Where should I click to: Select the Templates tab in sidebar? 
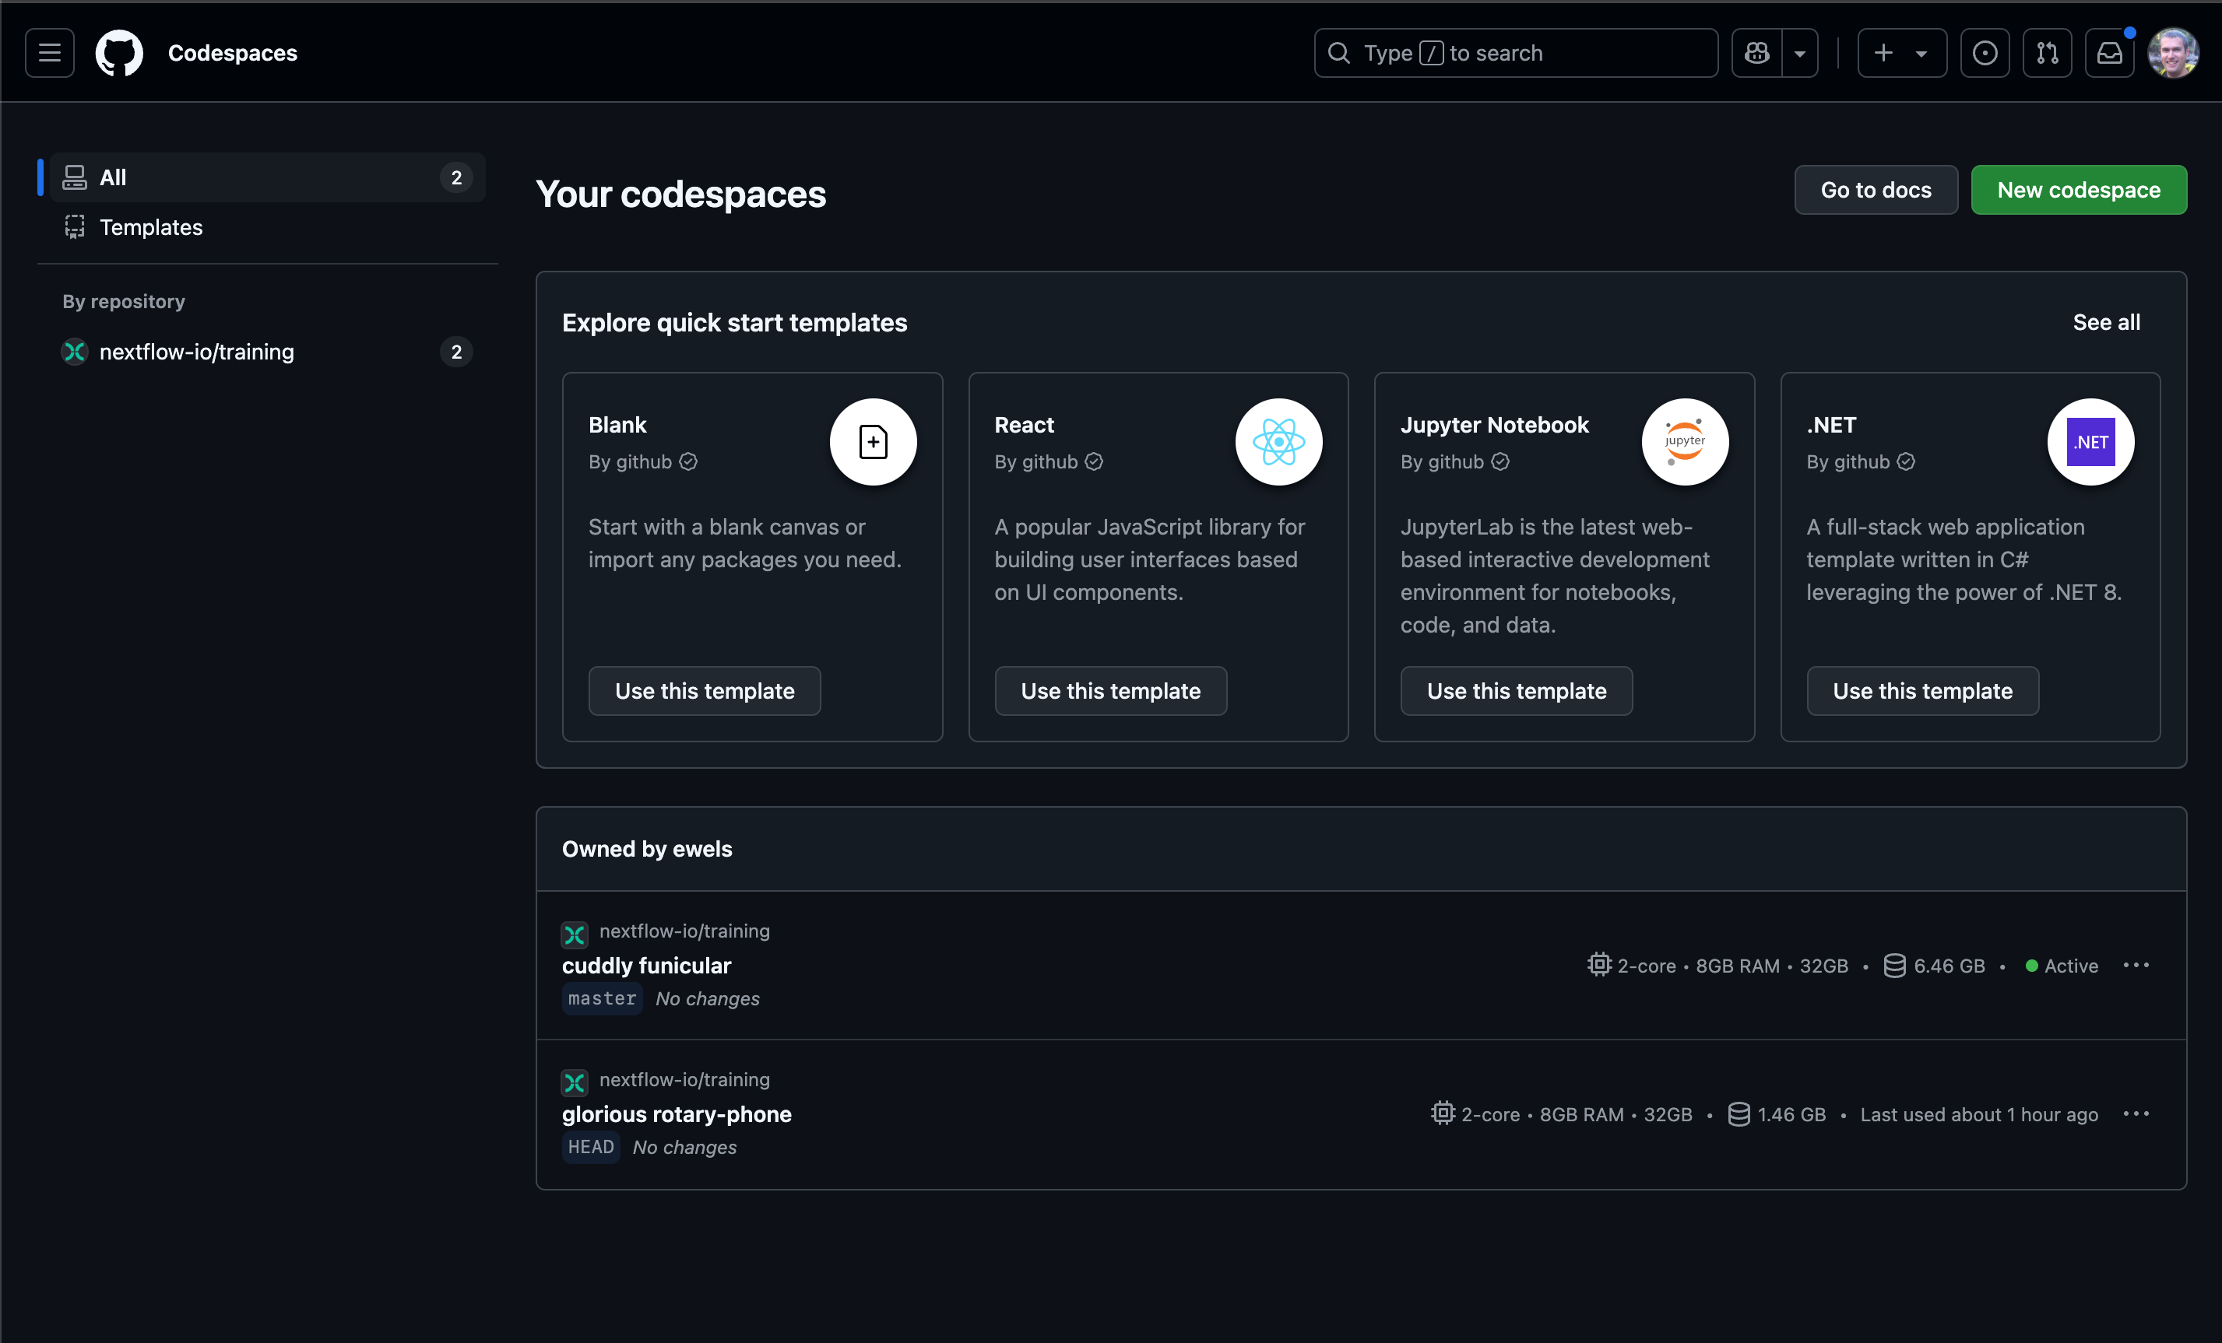click(x=151, y=226)
